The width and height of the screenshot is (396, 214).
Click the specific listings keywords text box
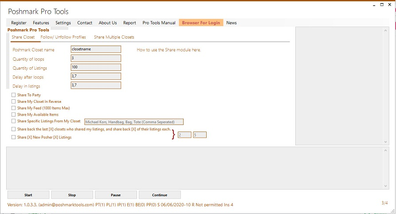pos(133,122)
